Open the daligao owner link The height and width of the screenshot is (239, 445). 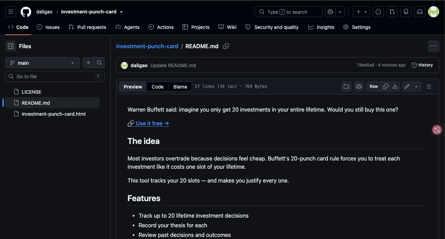pyautogui.click(x=44, y=12)
